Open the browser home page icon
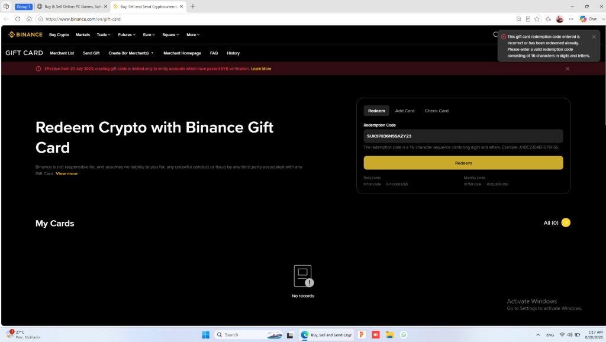 [29, 19]
